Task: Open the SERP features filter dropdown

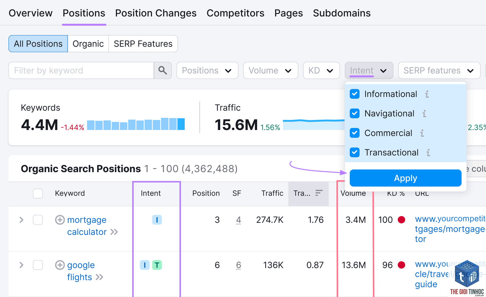Action: click(439, 70)
